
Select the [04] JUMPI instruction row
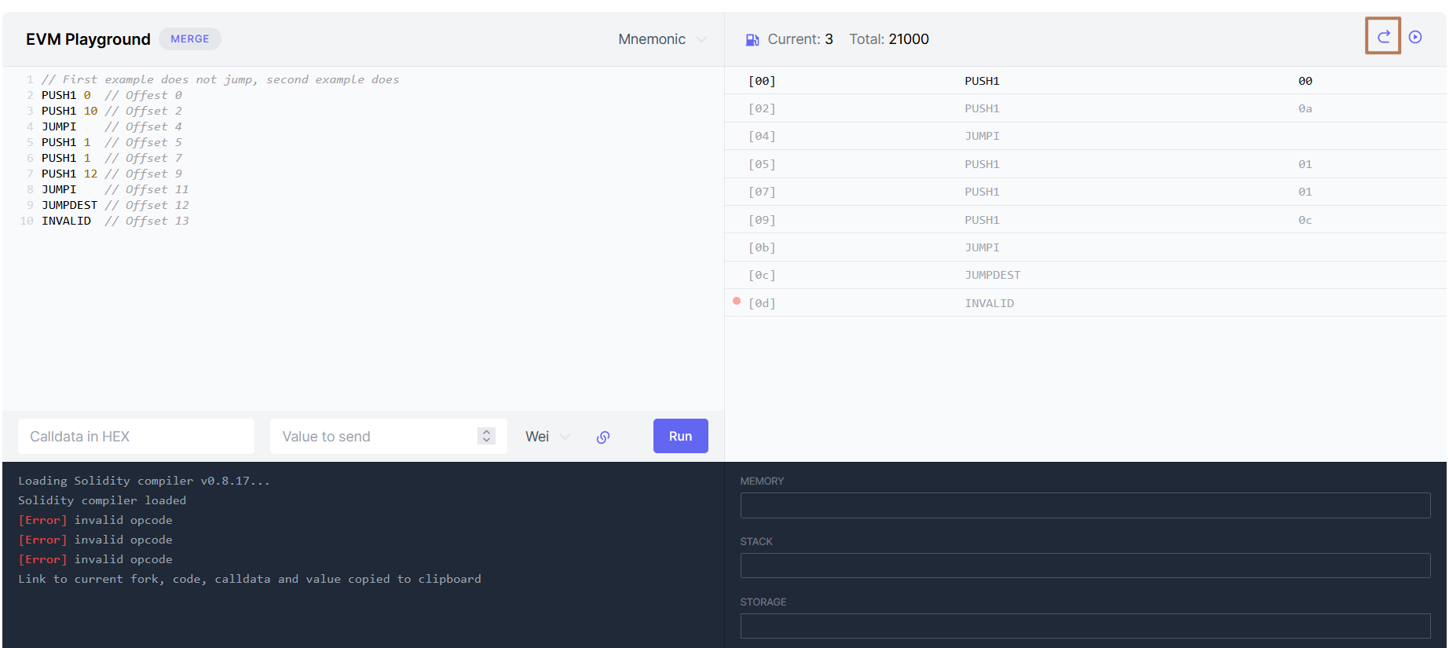[1084, 137]
